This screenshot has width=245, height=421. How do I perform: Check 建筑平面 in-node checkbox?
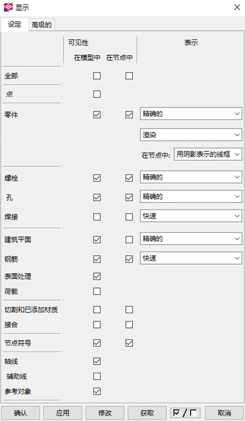pyautogui.click(x=129, y=239)
